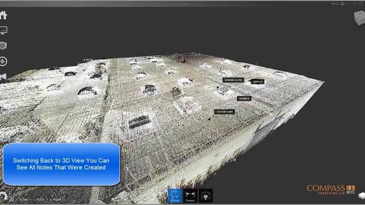Click the gray cube icon in left sidebar
The image size is (365, 205).
coord(3,46)
